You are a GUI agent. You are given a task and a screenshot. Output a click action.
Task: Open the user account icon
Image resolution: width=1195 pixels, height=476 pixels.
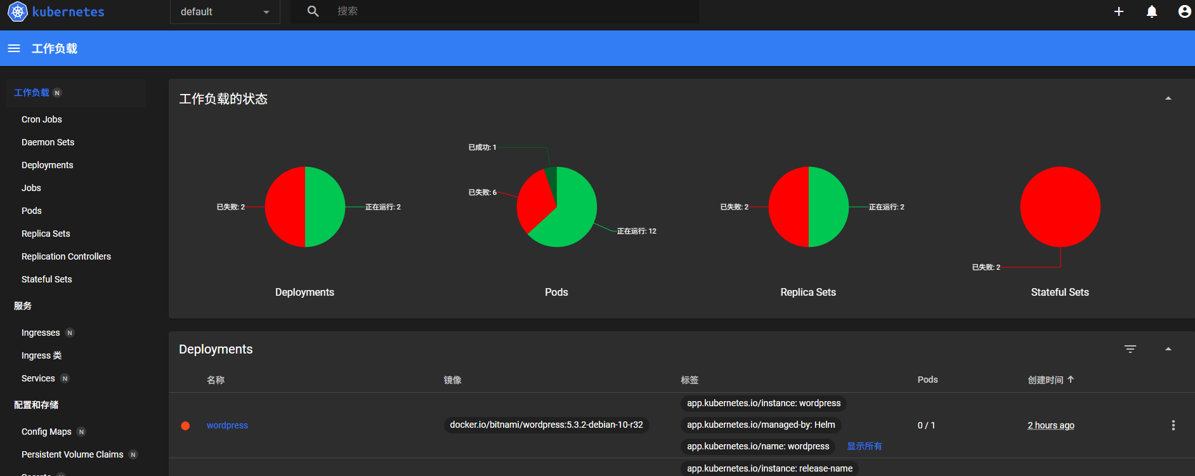point(1184,11)
